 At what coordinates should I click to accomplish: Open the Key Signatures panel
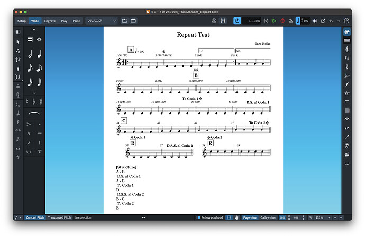[347, 58]
